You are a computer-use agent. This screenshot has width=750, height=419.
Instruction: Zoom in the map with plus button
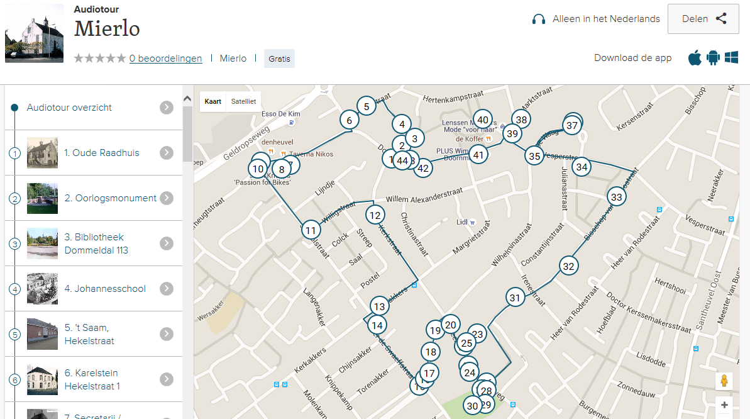[724, 405]
